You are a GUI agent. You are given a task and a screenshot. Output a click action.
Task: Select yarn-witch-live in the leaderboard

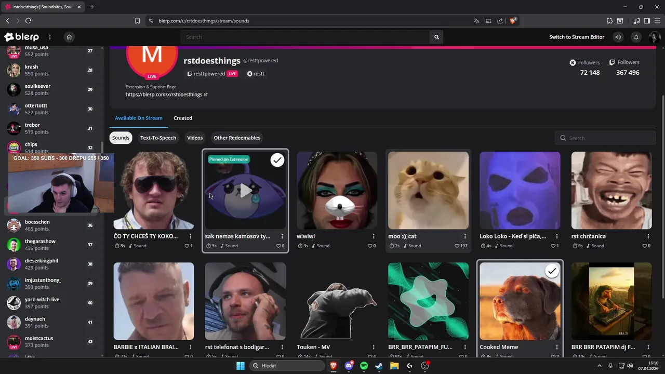(x=50, y=303)
